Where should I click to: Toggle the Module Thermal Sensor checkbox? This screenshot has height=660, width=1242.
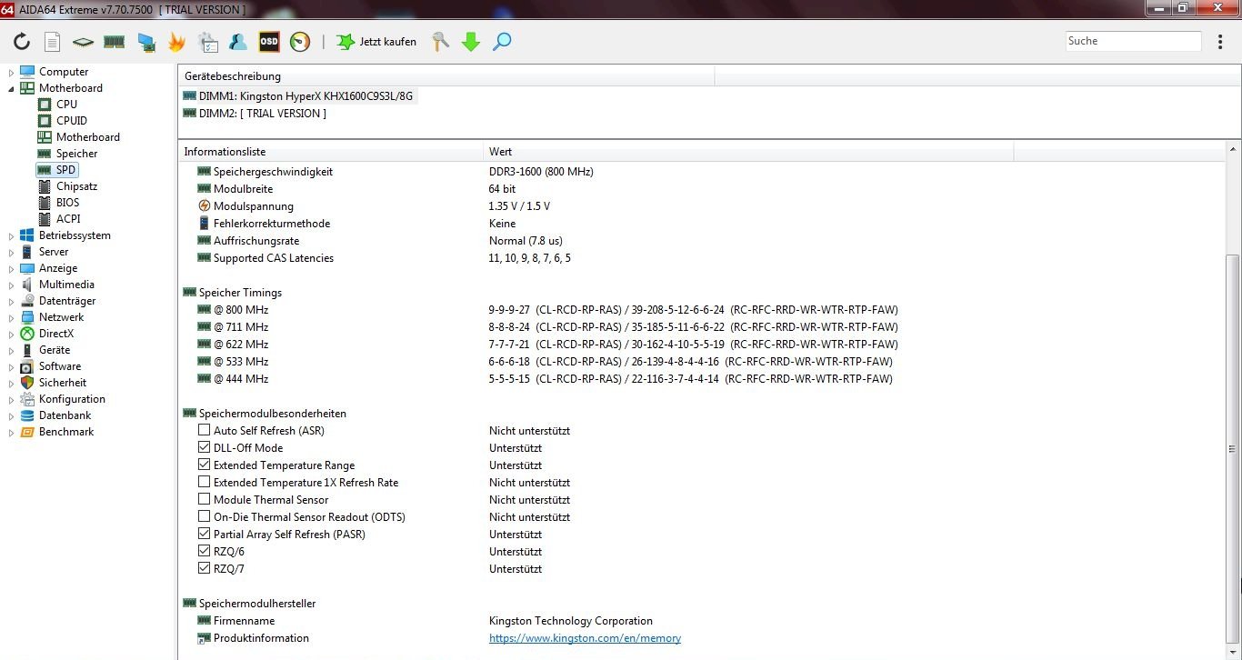pyautogui.click(x=204, y=500)
